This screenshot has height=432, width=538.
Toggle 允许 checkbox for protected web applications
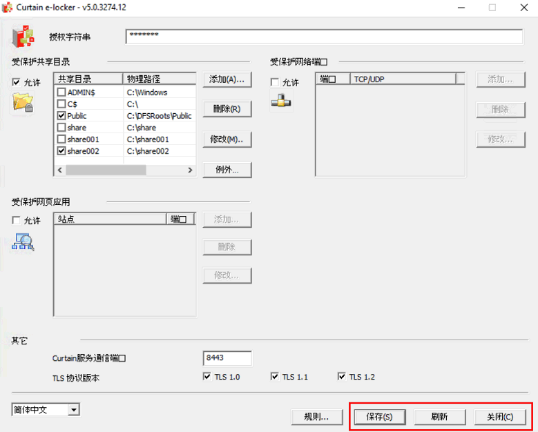pos(16,220)
